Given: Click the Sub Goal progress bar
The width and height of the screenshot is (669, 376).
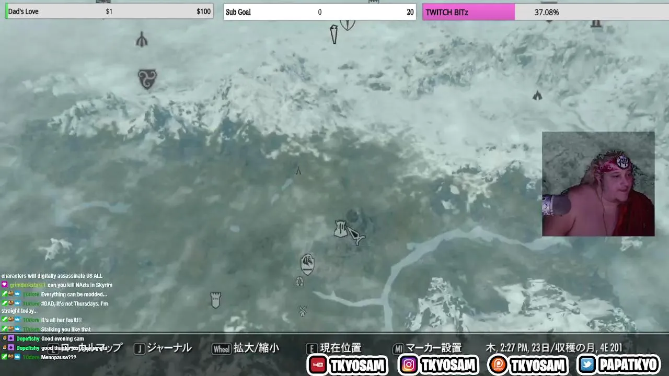Looking at the screenshot, I should tap(319, 12).
